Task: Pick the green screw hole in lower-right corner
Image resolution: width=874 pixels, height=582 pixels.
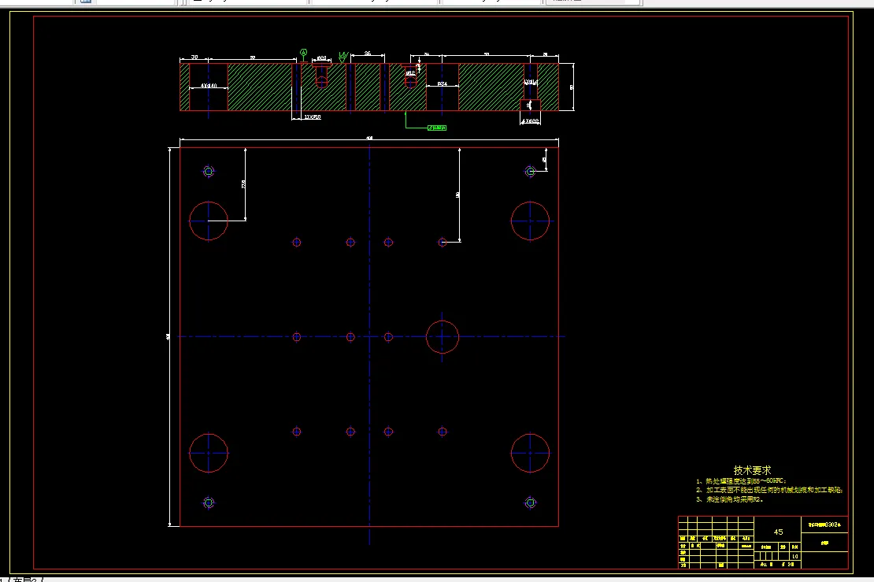Action: pyautogui.click(x=530, y=502)
